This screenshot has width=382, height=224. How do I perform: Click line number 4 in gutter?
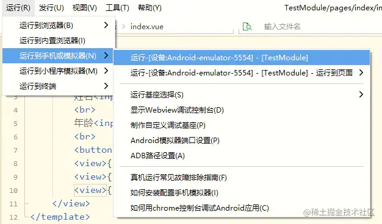pyautogui.click(x=15, y=110)
